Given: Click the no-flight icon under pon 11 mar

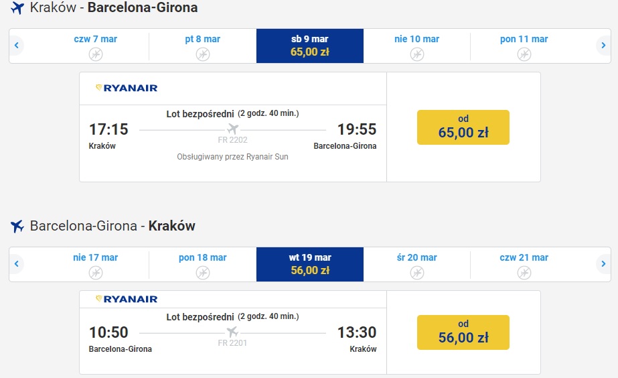Looking at the screenshot, I should (x=524, y=54).
